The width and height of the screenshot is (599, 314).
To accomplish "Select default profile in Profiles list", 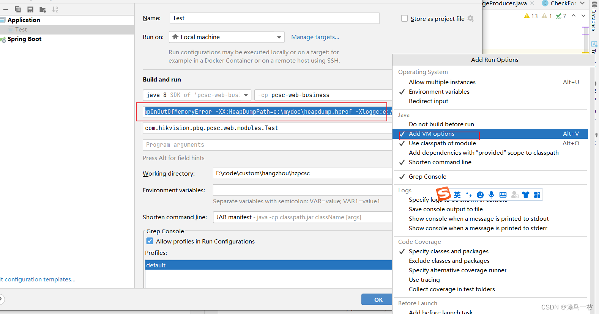I will 268,265.
